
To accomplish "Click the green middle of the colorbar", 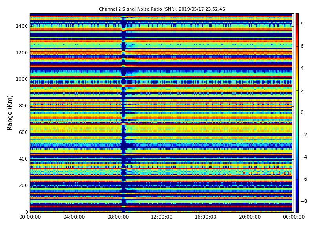I will pos(297,113).
